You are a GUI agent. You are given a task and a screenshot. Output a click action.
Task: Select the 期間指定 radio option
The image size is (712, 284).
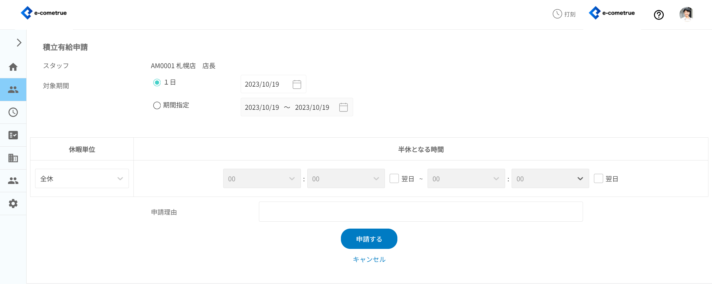click(157, 105)
